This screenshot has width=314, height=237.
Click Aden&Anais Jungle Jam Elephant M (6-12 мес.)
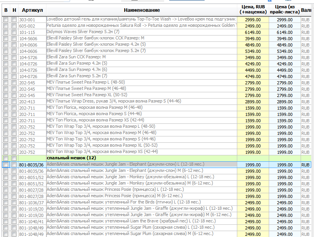coord(125,171)
